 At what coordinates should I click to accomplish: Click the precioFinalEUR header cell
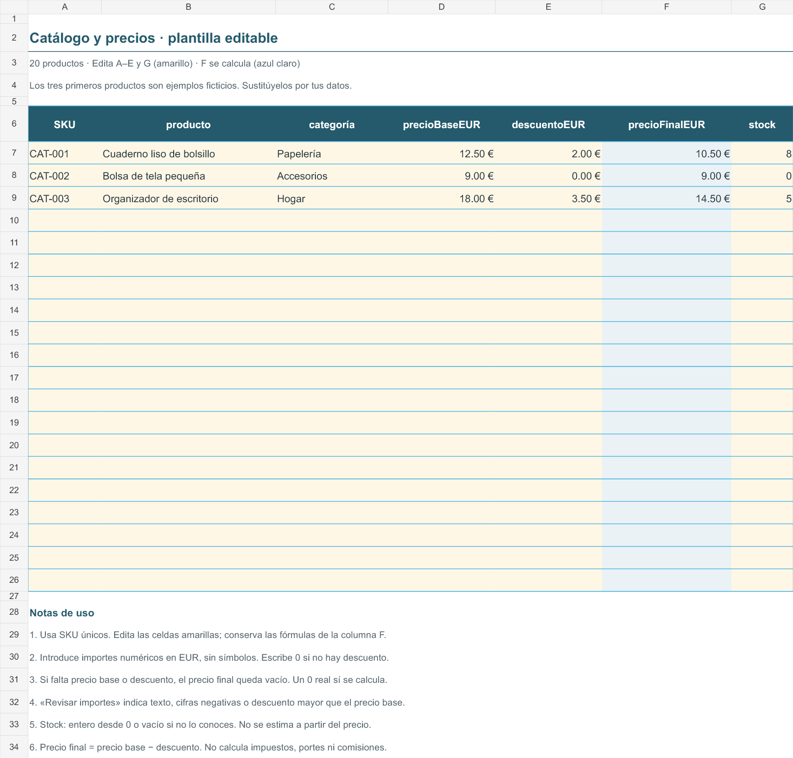[x=666, y=124]
